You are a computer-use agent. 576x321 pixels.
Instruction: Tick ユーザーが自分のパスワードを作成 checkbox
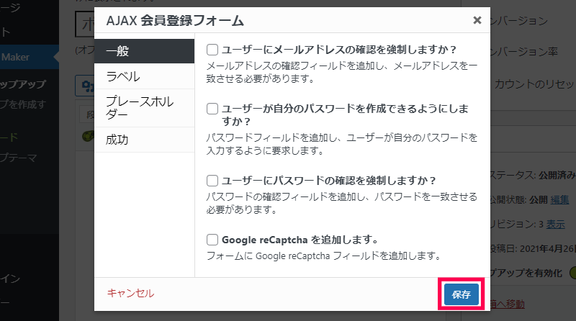(212, 109)
